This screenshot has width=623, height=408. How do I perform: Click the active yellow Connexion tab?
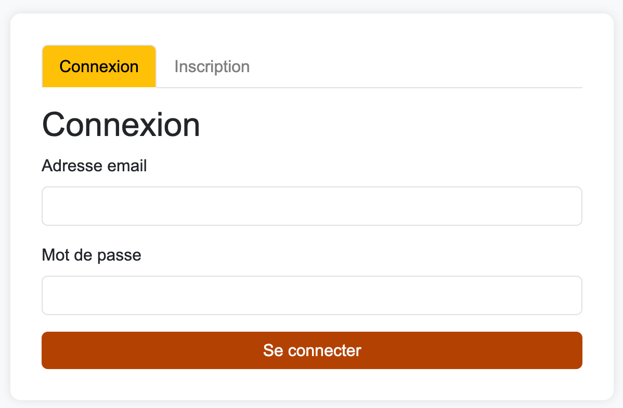pyautogui.click(x=99, y=66)
